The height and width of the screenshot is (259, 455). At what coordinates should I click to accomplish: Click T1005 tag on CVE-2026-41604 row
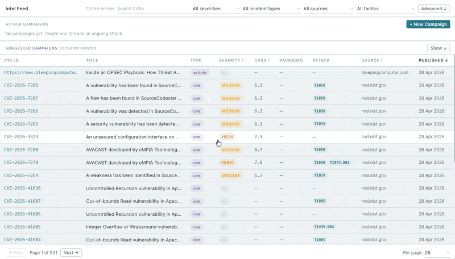(x=320, y=240)
